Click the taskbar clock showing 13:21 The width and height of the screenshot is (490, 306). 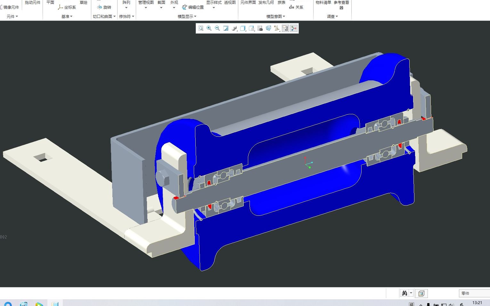[477, 303]
